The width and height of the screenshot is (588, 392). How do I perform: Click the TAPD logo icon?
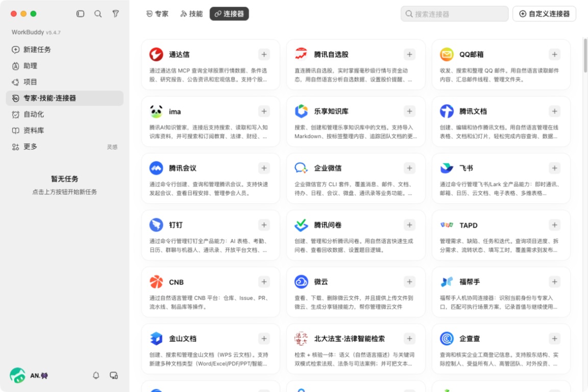tap(447, 225)
